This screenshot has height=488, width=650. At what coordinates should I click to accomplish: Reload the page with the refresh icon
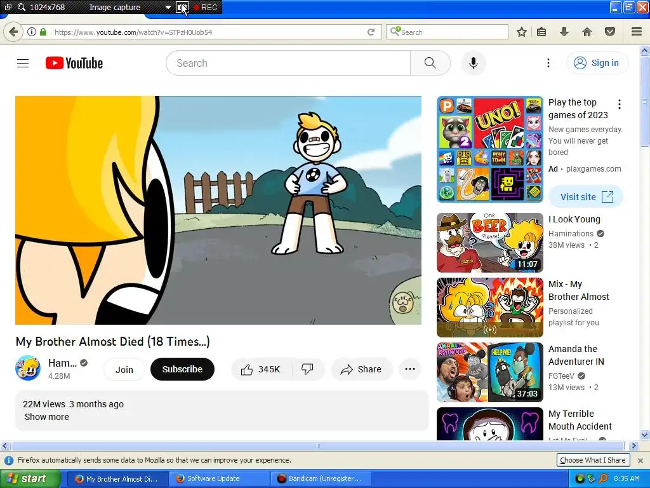pyautogui.click(x=371, y=32)
